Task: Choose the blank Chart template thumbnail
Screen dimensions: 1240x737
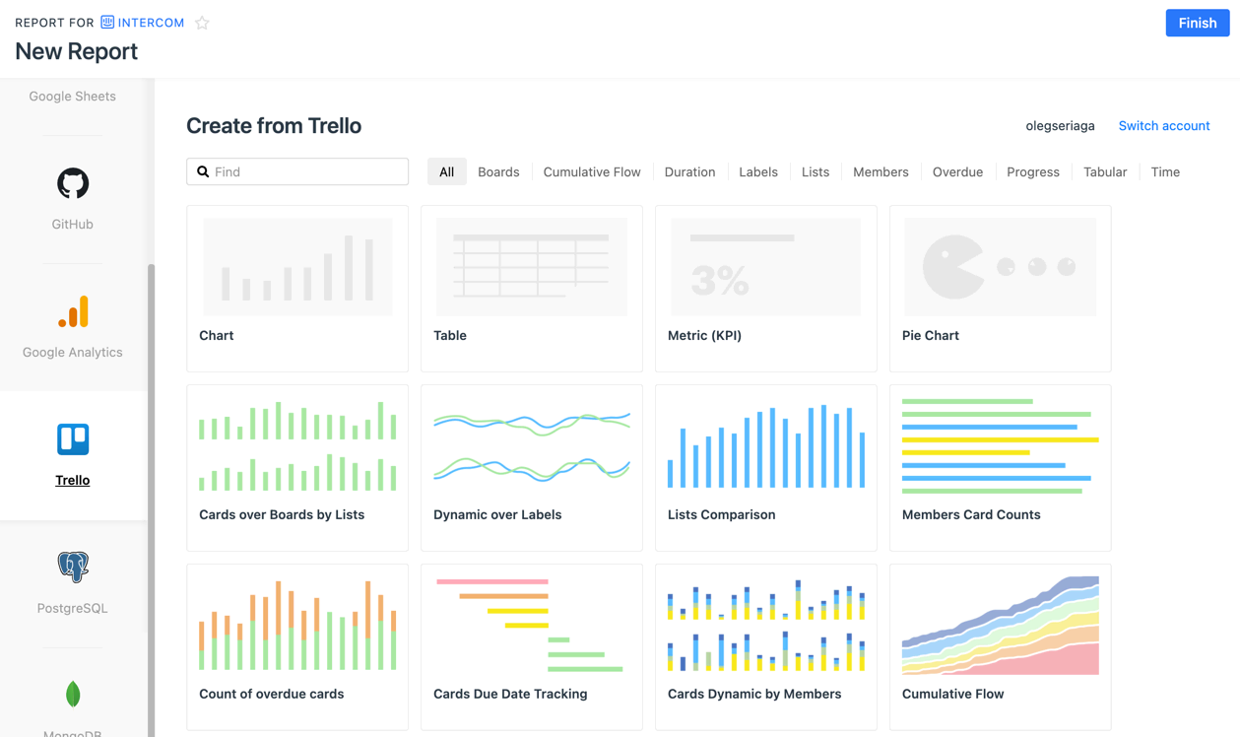Action: (297, 267)
